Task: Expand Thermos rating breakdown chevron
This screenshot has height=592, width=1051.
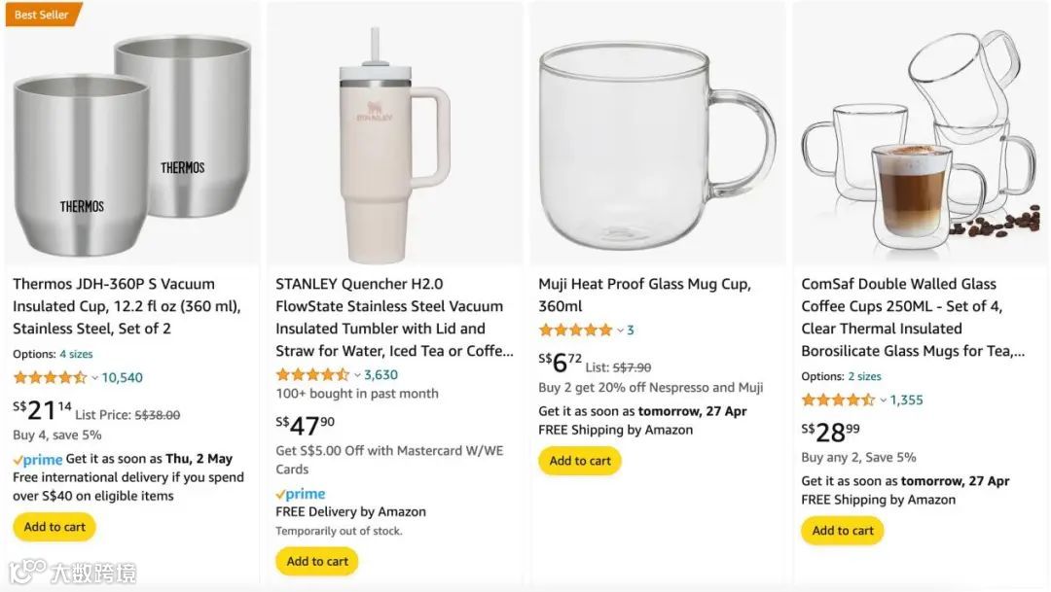Action: (94, 377)
